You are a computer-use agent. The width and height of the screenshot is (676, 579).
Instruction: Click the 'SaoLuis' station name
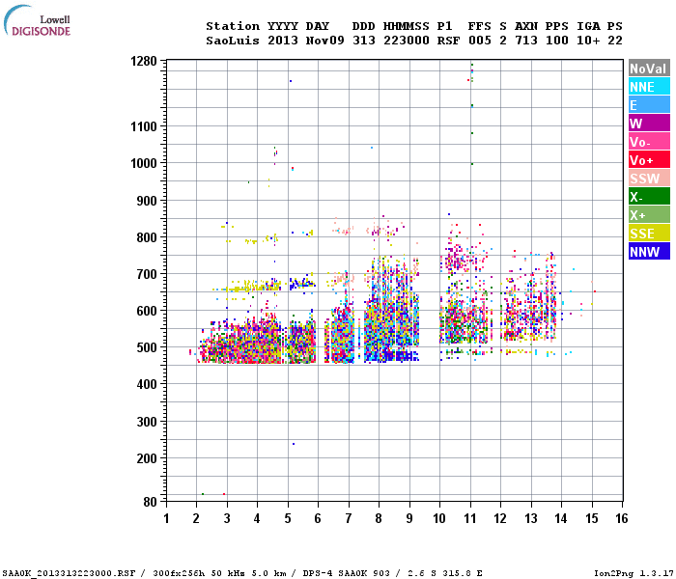233,41
